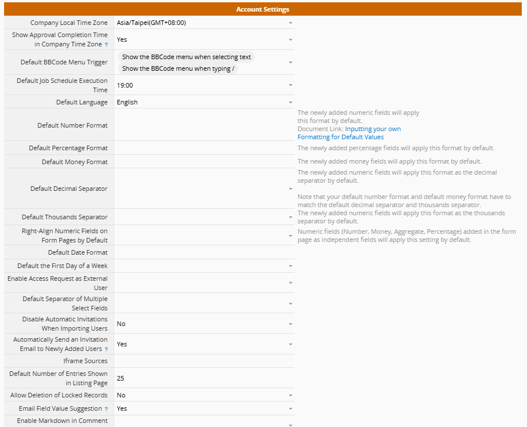
Task: Expand Allow Deletion of Locked Records dropdown
Action: [290, 396]
